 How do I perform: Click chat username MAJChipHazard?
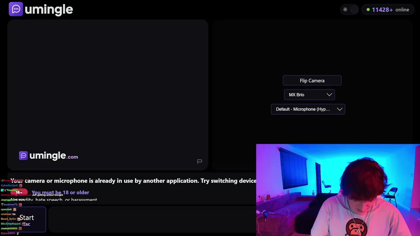[x=11, y=224]
